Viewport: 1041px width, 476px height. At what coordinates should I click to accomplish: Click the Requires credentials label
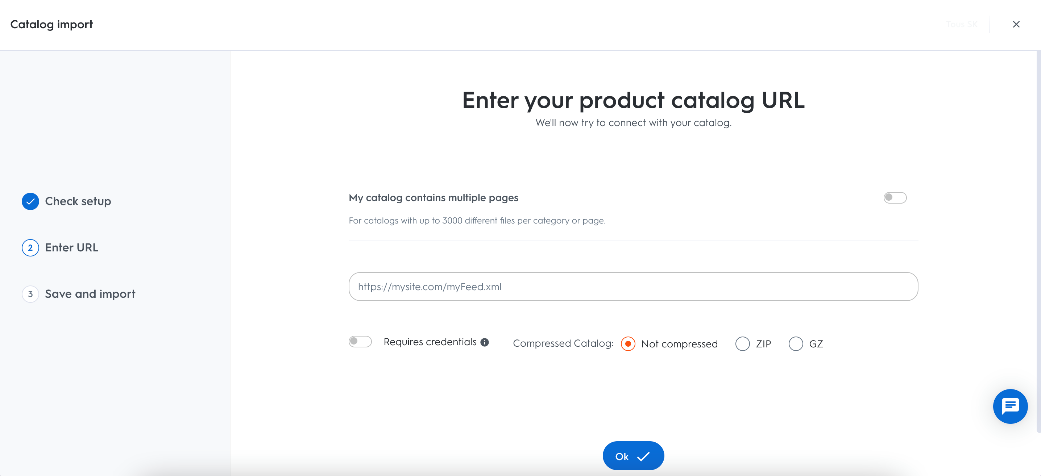430,342
